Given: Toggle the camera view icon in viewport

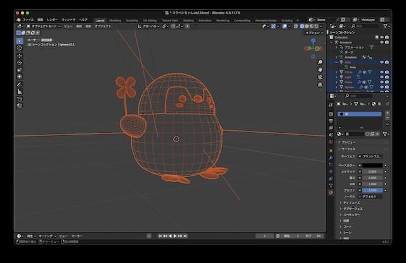Looking at the screenshot, I should [320, 77].
